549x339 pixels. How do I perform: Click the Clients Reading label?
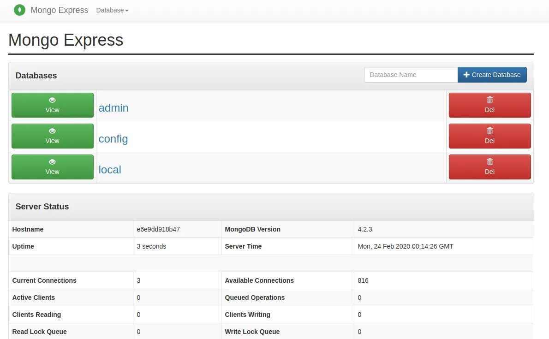(x=36, y=315)
